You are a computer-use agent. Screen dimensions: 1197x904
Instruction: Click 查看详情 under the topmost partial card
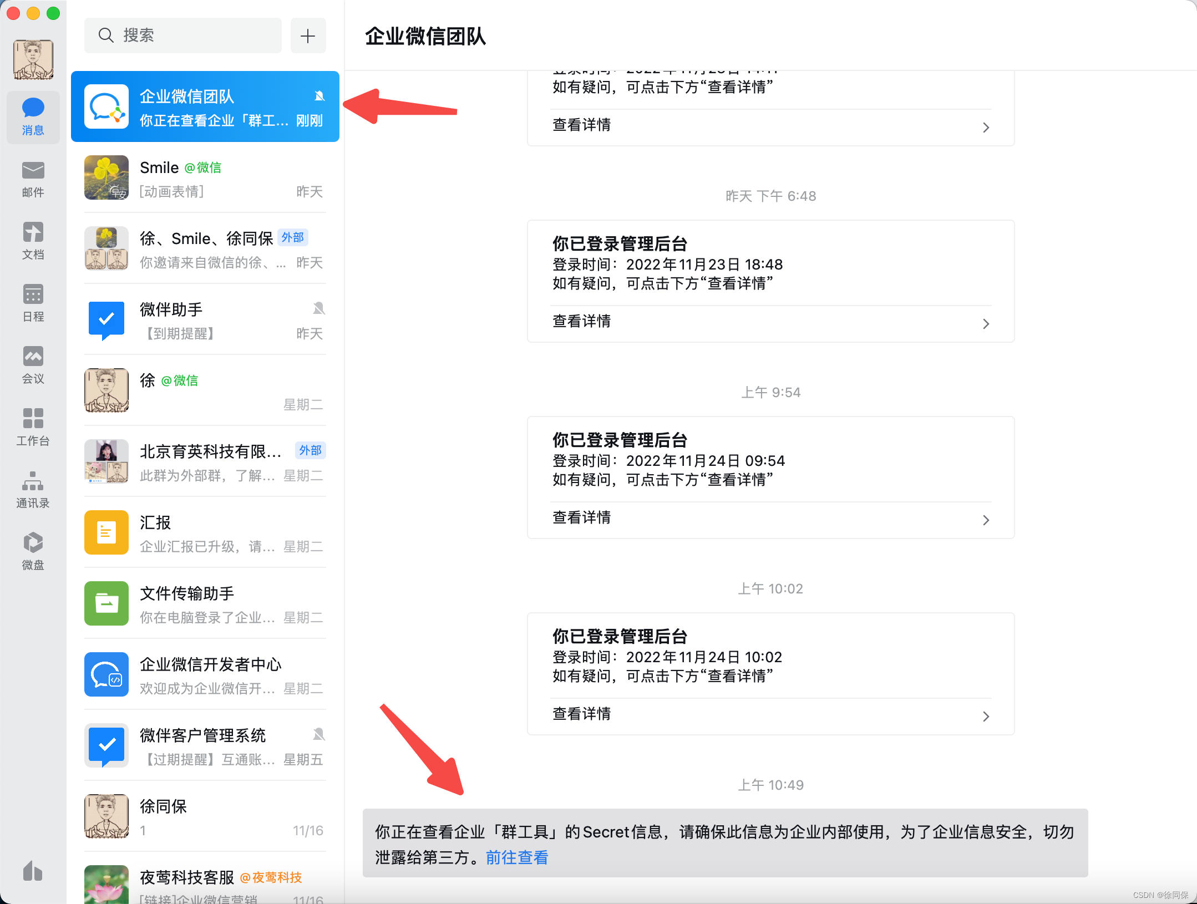click(x=582, y=125)
